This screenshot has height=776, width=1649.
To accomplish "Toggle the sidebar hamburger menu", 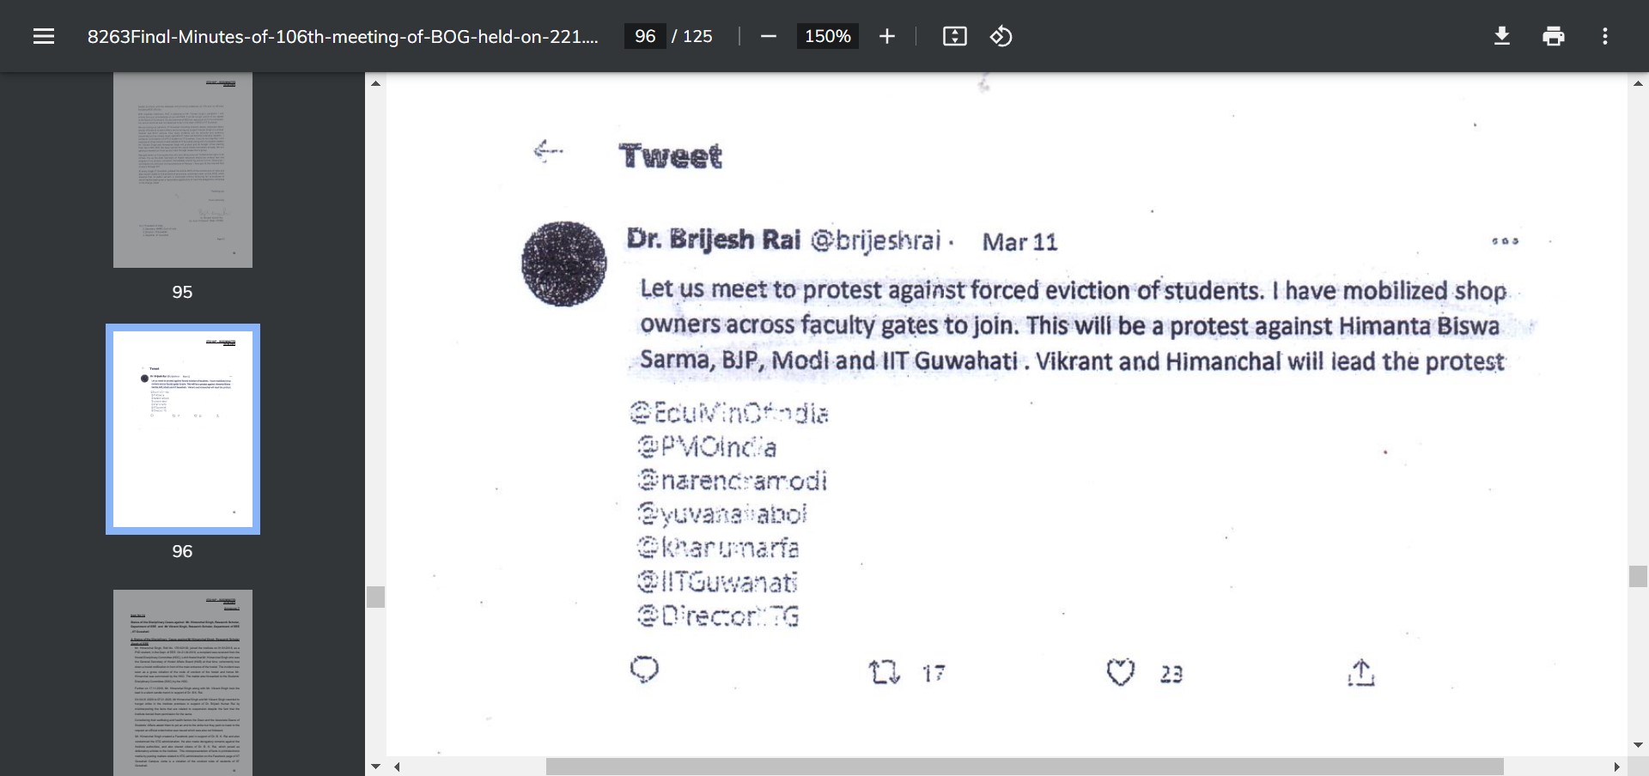I will coord(44,36).
